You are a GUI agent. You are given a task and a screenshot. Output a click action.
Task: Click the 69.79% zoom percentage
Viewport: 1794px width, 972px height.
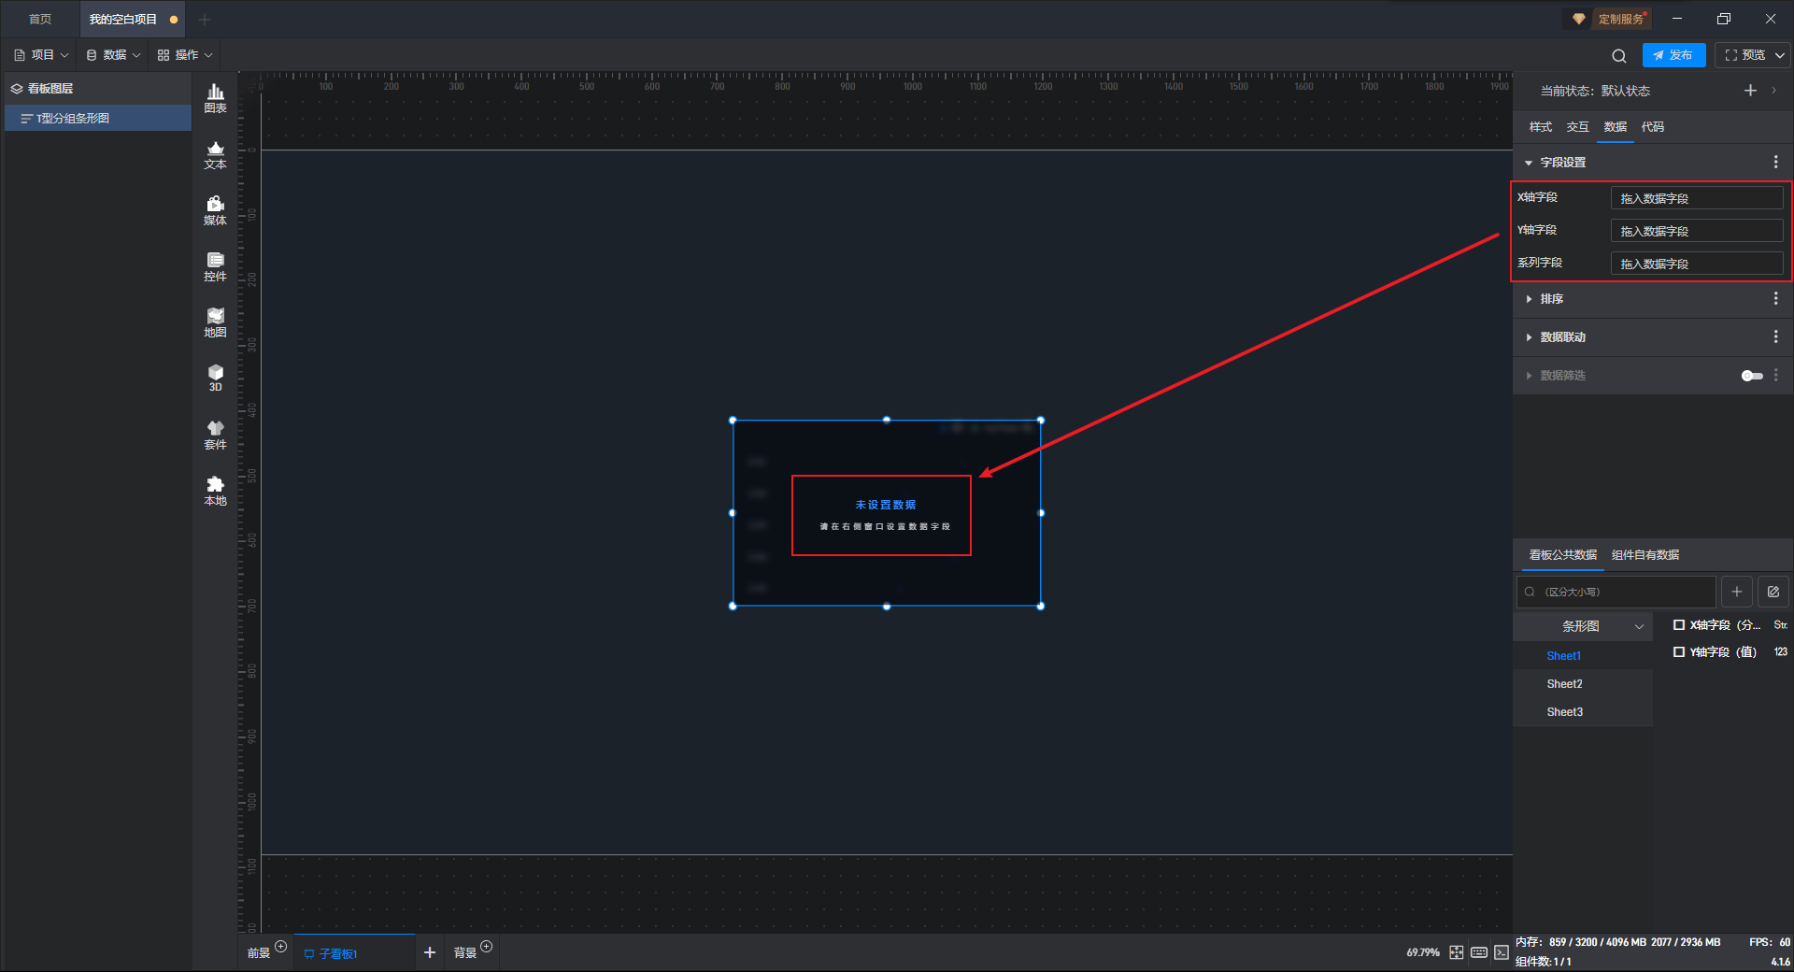(1423, 952)
